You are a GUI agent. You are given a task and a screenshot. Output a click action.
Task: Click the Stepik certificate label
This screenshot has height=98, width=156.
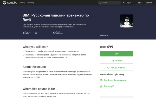pyautogui.click(x=59, y=33)
